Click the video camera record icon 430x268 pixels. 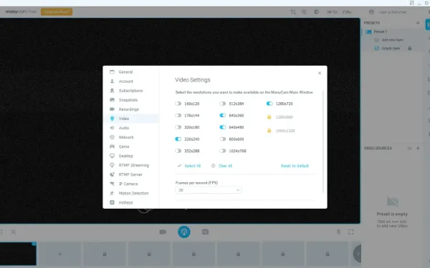(x=163, y=232)
